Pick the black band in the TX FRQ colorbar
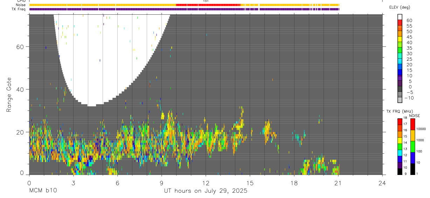 (400, 171)
